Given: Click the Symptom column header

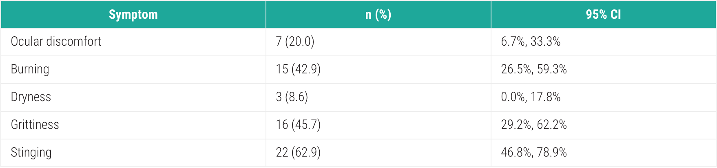Looking at the screenshot, I should [x=133, y=14].
